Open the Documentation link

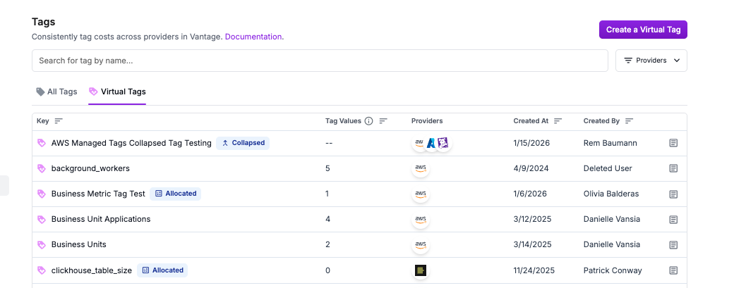pyautogui.click(x=253, y=37)
